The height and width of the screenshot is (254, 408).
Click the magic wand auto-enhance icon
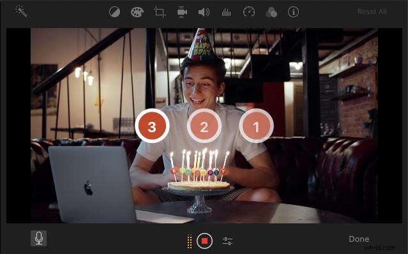(x=21, y=11)
